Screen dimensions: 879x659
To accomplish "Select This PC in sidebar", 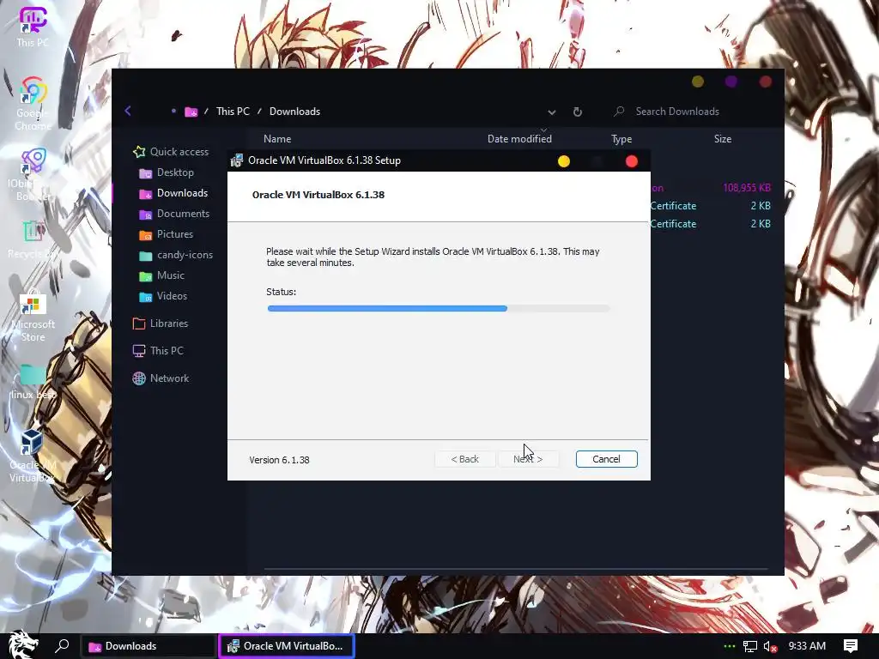I will [158, 351].
